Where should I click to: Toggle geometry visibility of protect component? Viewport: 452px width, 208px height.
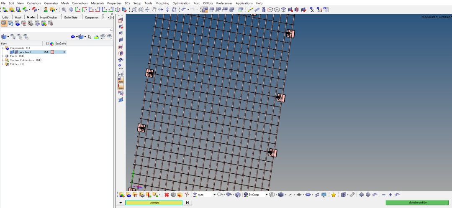click(x=12, y=52)
